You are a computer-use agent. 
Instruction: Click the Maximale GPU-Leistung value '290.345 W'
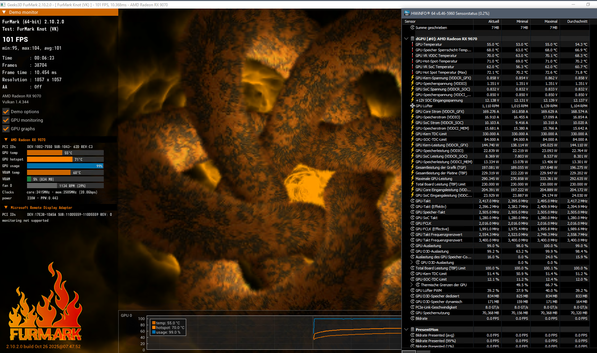tap(490, 179)
